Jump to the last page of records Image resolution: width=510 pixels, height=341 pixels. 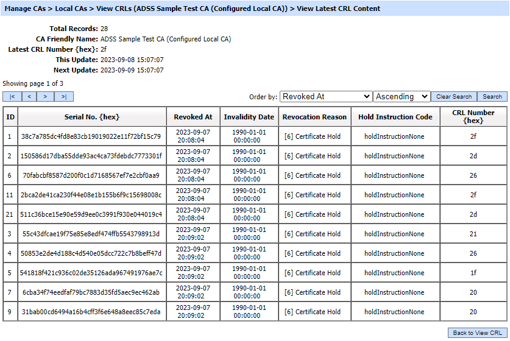click(x=64, y=97)
